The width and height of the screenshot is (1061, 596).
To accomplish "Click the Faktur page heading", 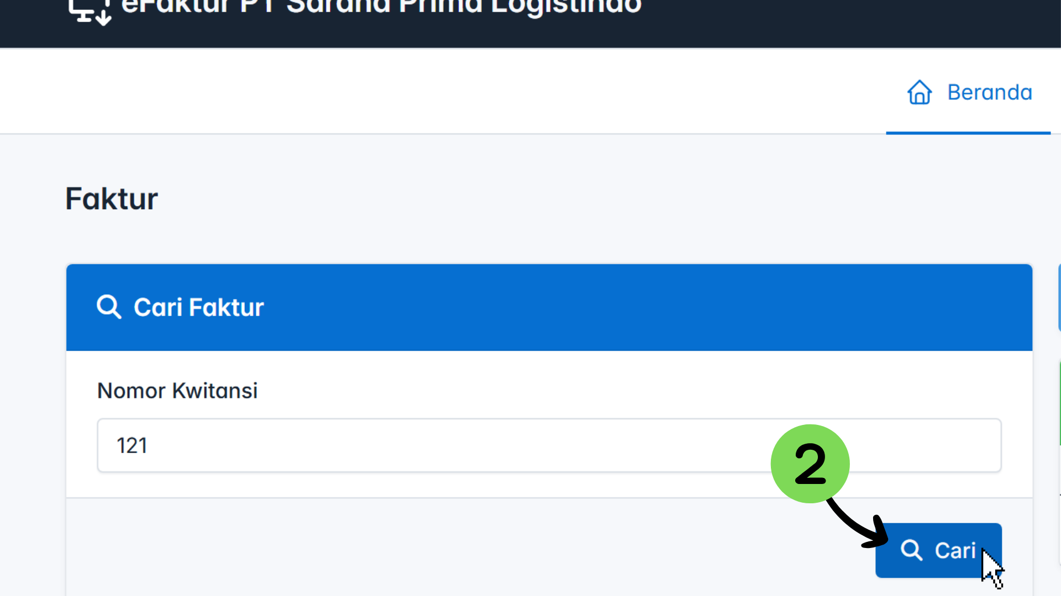I will pos(111,199).
